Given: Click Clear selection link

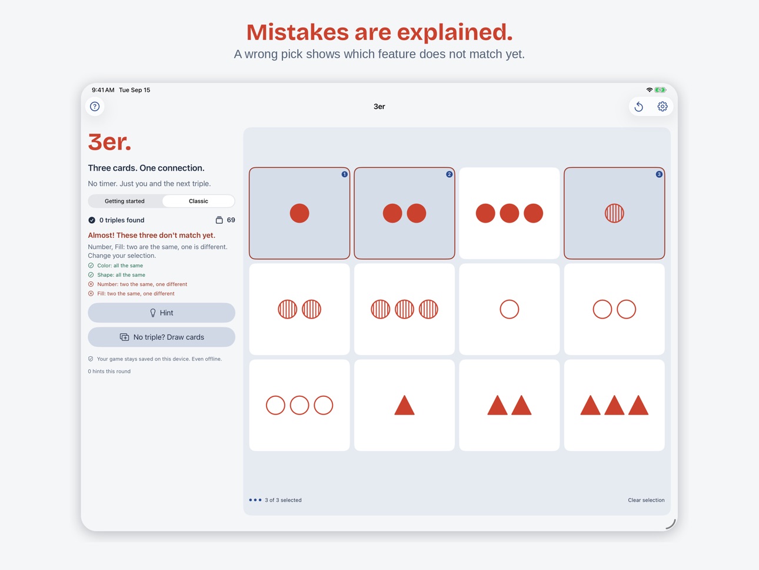Looking at the screenshot, I should click(646, 500).
